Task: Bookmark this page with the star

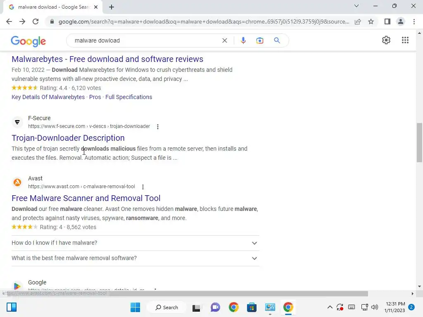Action: coord(371,21)
